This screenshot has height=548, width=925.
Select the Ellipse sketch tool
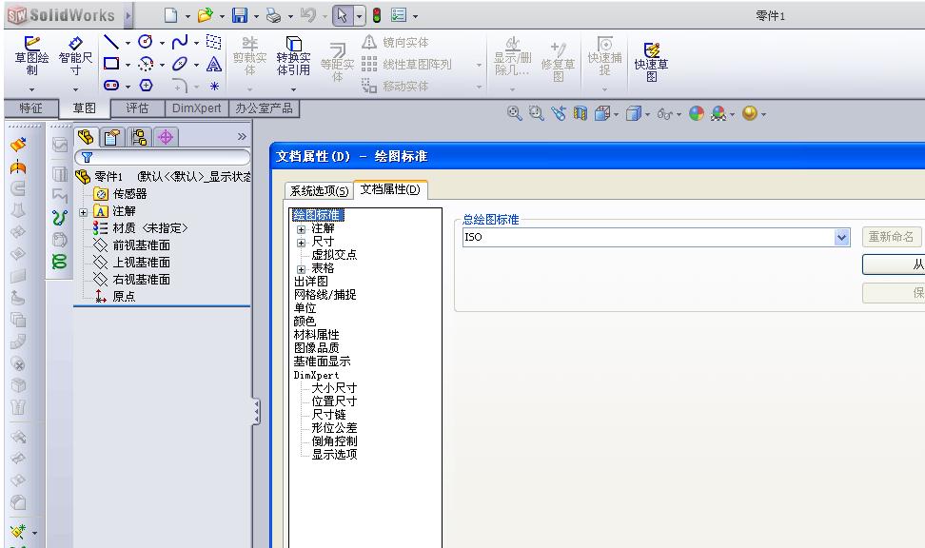point(179,64)
